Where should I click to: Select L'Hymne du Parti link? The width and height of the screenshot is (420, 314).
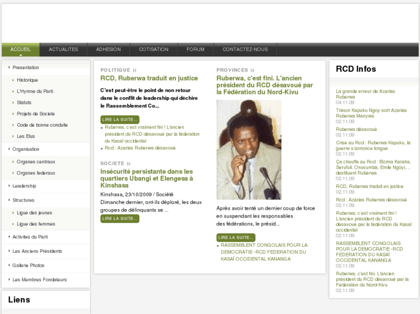(35, 91)
